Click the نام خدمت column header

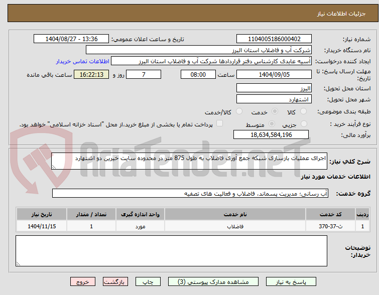(x=235, y=214)
